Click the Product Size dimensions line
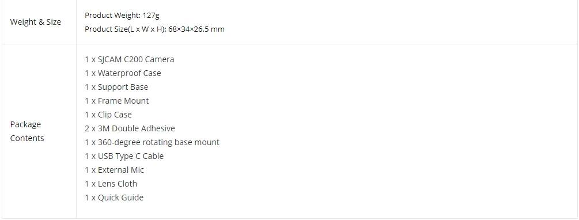Viewport: 579px width, 220px height. pyautogui.click(x=154, y=29)
